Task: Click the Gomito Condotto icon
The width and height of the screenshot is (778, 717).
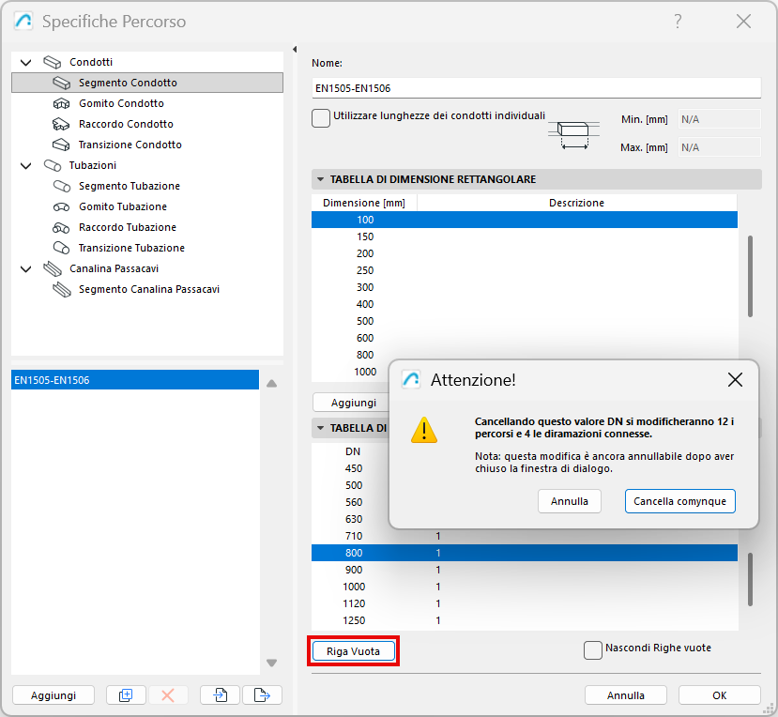Action: [62, 103]
